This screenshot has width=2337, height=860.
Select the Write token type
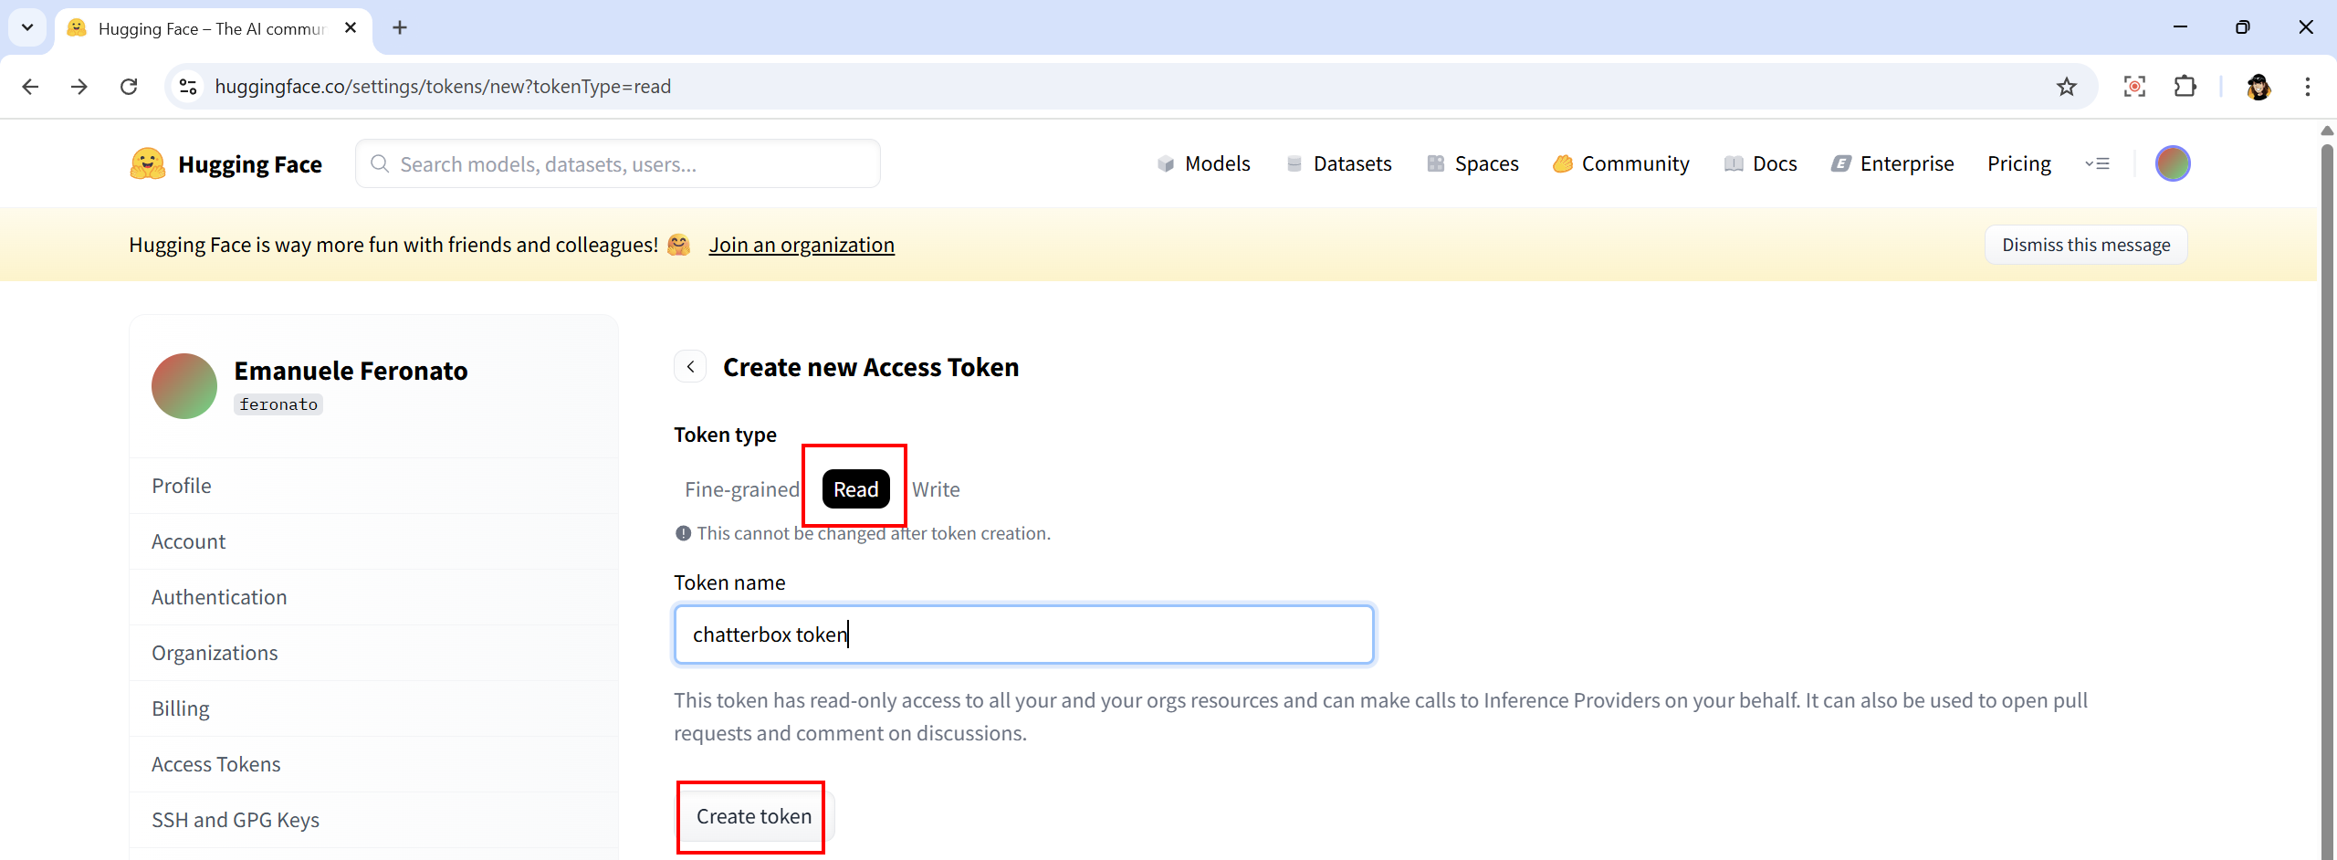tap(936, 490)
